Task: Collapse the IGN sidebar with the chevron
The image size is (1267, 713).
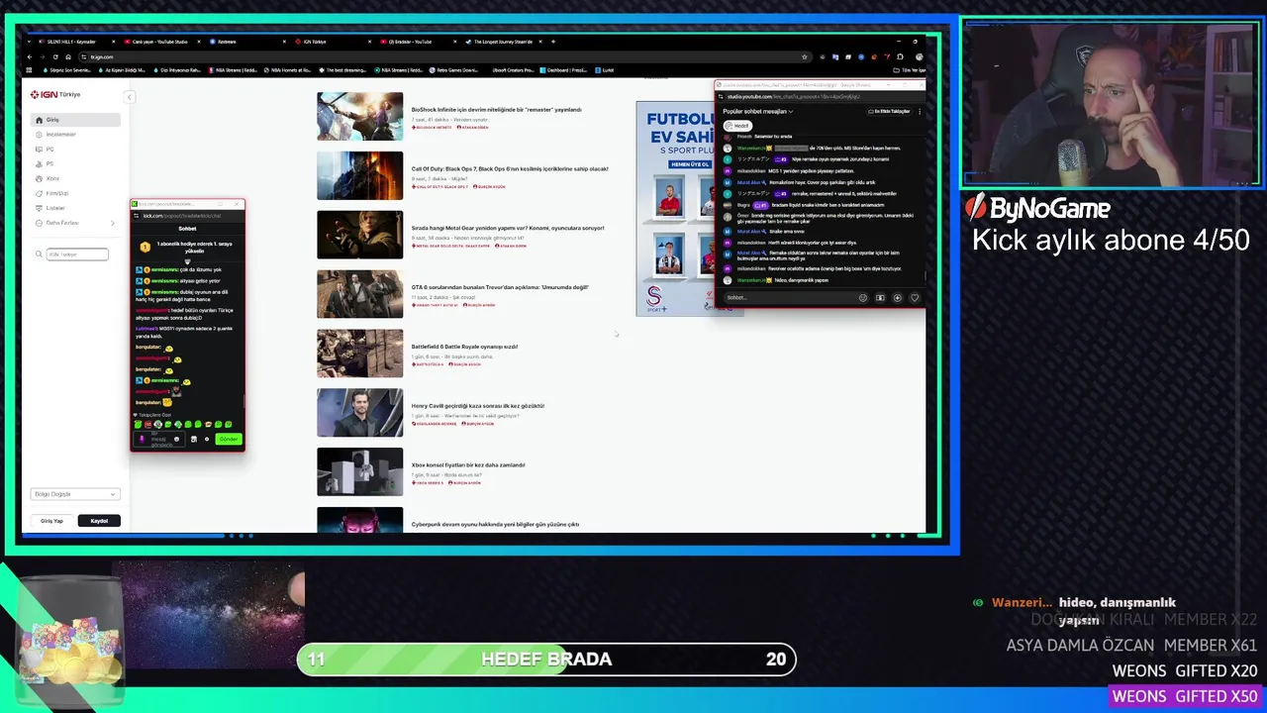Action: (129, 96)
